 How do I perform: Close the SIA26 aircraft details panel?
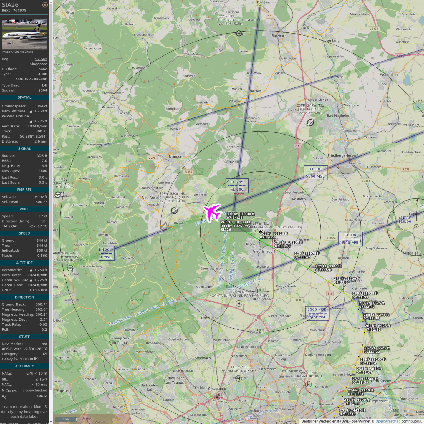[45, 5]
